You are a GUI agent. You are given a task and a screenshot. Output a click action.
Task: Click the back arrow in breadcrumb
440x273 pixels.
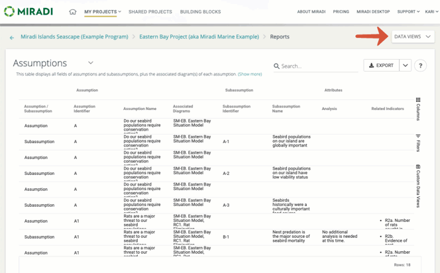pos(12,37)
